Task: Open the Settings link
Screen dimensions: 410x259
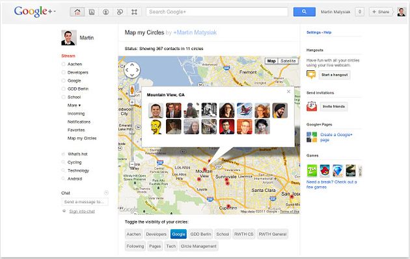Action: [x=313, y=33]
